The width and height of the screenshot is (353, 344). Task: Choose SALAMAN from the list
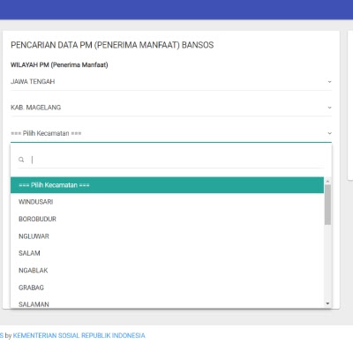[167, 303]
